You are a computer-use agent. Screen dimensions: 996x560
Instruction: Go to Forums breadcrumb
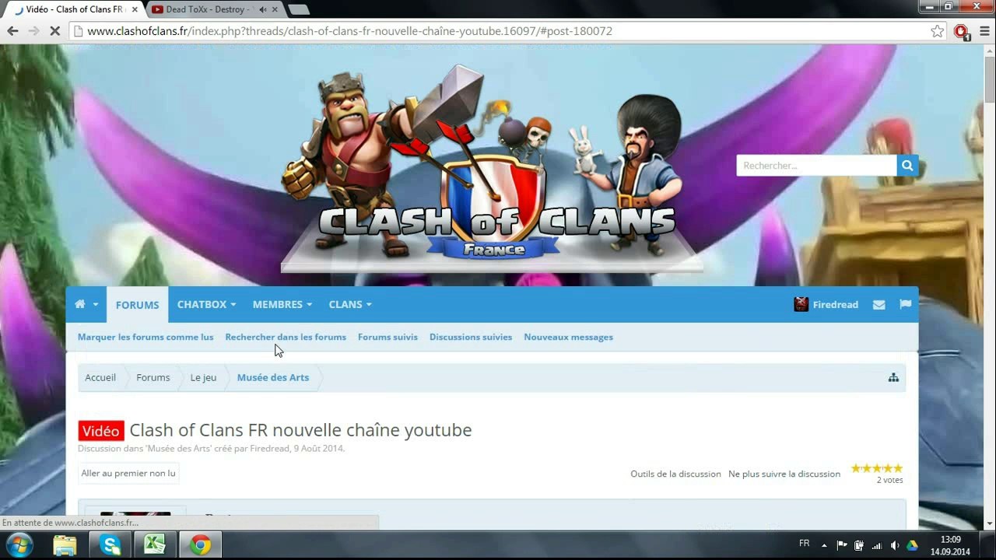[153, 377]
